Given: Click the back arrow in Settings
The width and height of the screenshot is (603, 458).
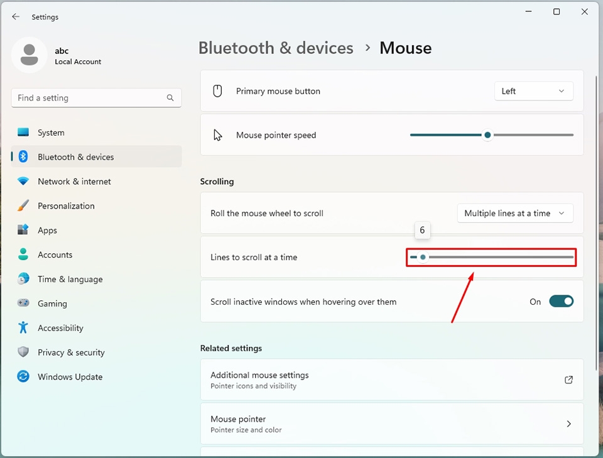Looking at the screenshot, I should point(16,16).
